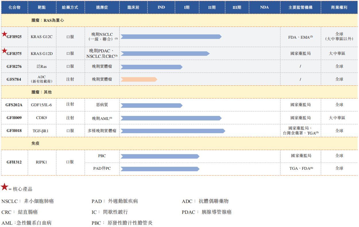
Task: Click the 商業權利 column header
Action: click(339, 7)
